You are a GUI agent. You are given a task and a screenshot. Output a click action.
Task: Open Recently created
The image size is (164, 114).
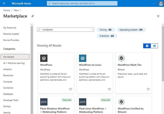tap(11, 34)
